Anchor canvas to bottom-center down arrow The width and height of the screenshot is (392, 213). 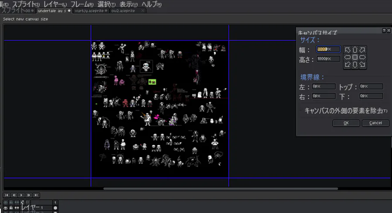point(355,65)
